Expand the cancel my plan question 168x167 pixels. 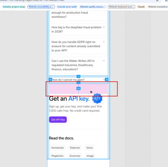point(78,80)
